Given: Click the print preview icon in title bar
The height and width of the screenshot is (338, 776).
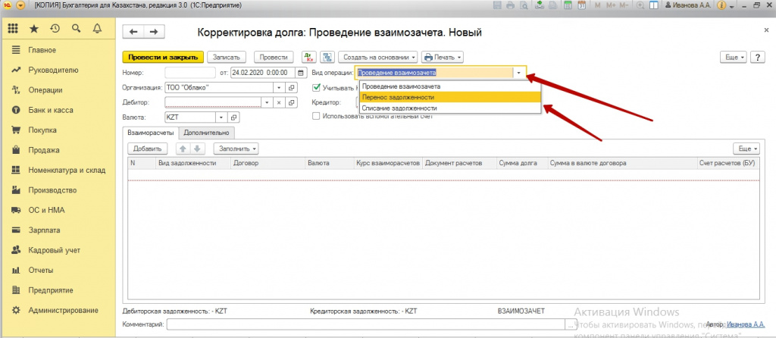Looking at the screenshot, I should [524, 5].
